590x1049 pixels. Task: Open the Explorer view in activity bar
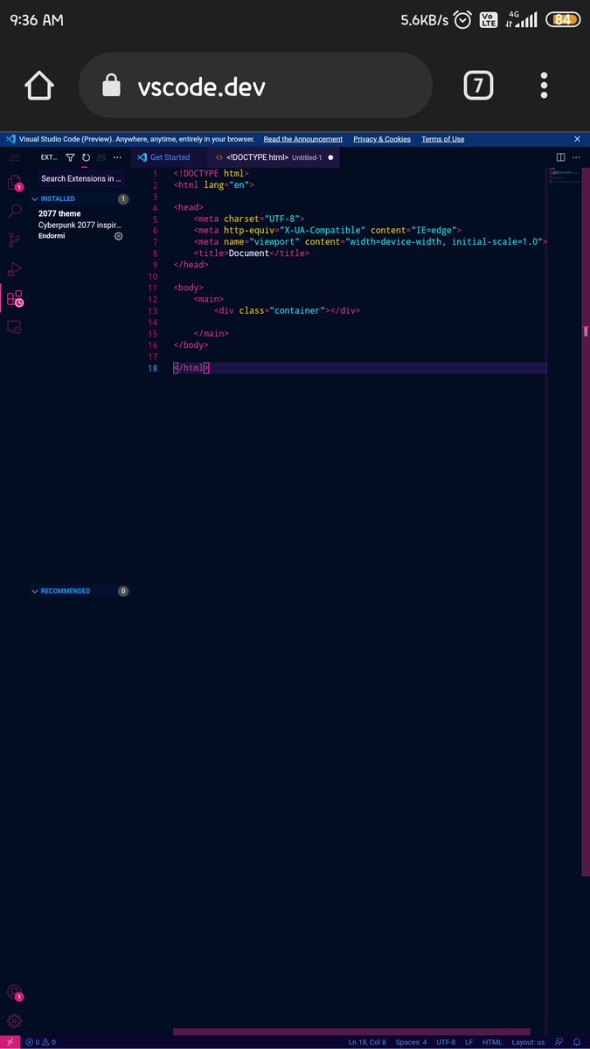(x=14, y=184)
